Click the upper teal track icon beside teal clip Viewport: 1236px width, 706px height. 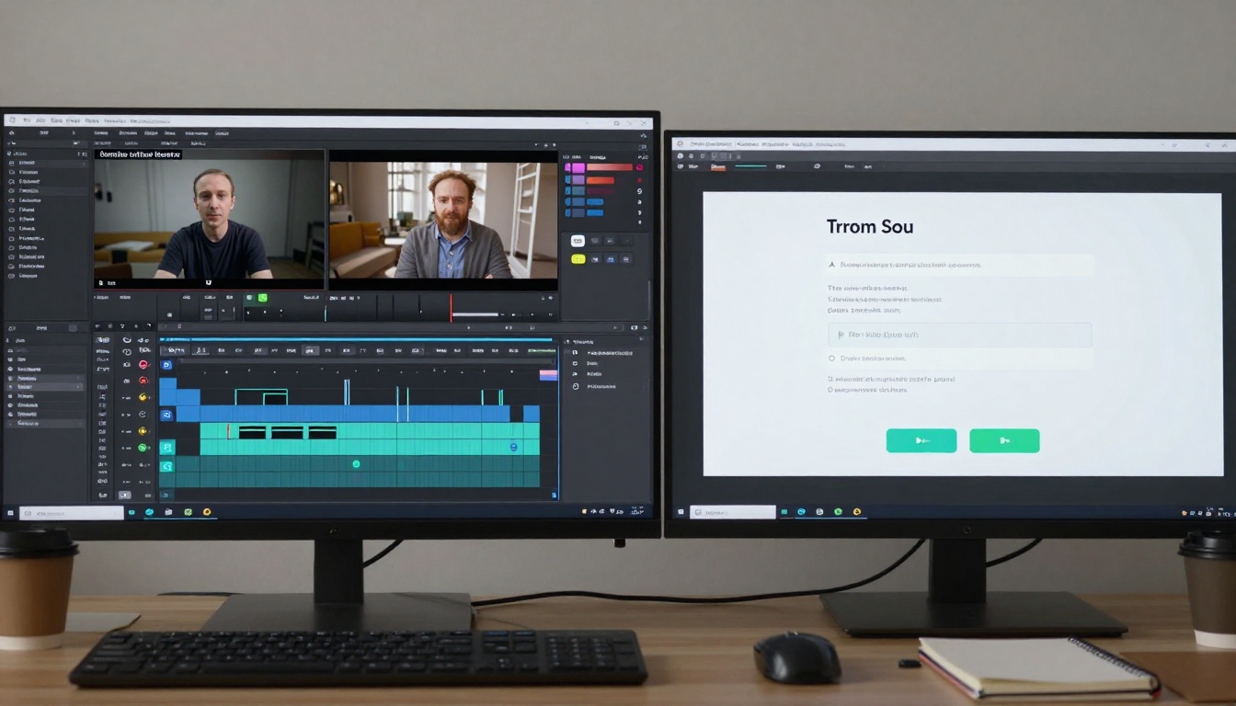click(166, 448)
